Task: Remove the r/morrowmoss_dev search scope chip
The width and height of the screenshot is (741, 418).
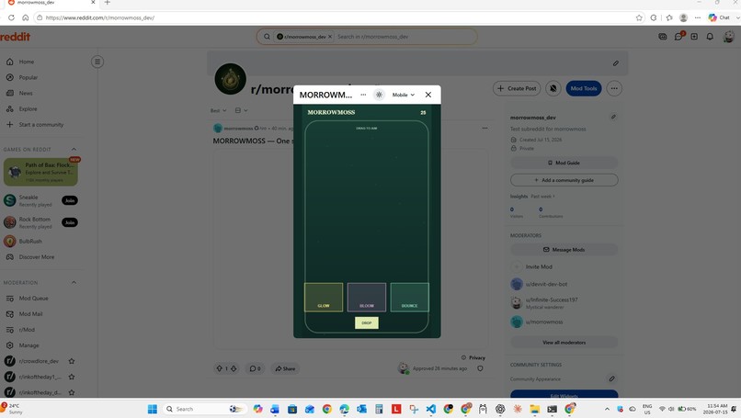Action: coord(330,37)
